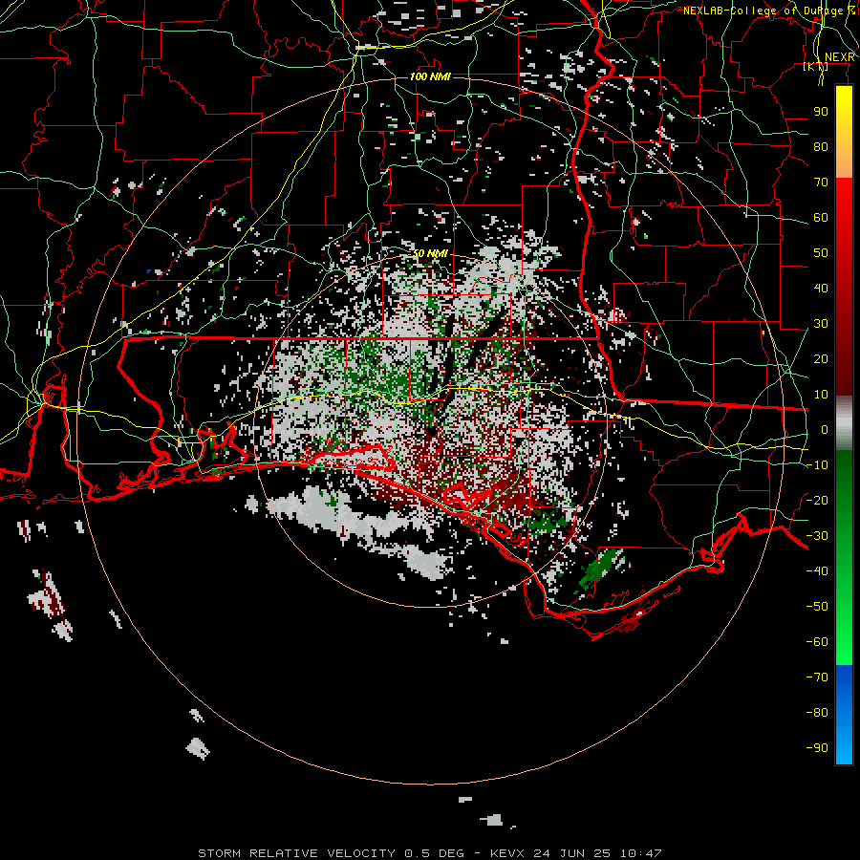Screen dimensions: 860x860
Task: Click the -10 value on velocity scale
Action: 817,465
